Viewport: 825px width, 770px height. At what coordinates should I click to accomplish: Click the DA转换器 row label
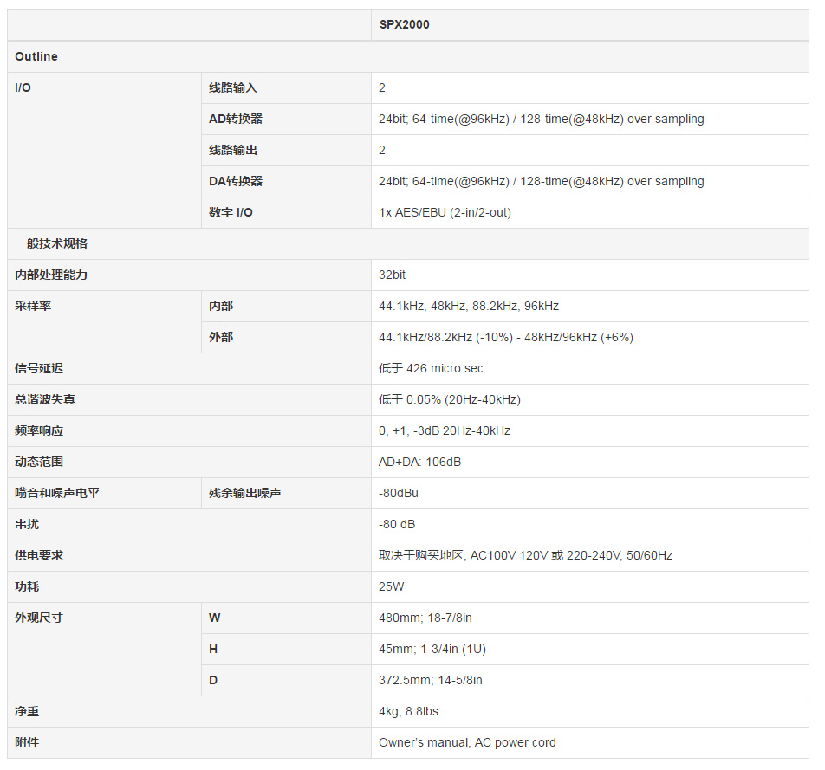tap(236, 181)
